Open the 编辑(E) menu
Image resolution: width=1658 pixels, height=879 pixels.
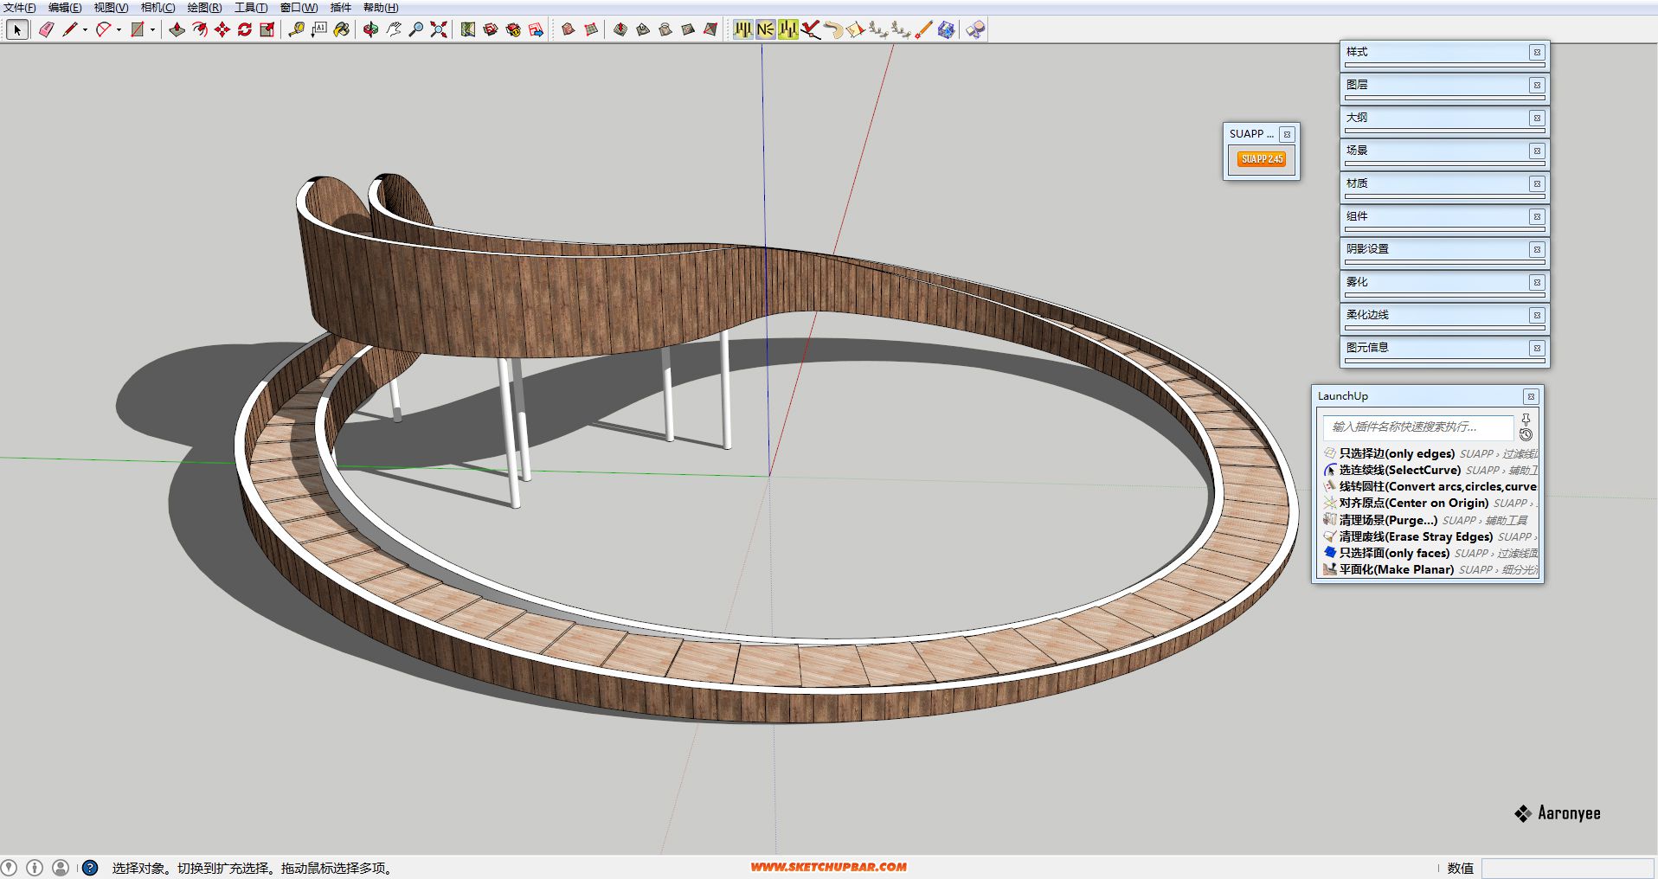(x=65, y=8)
